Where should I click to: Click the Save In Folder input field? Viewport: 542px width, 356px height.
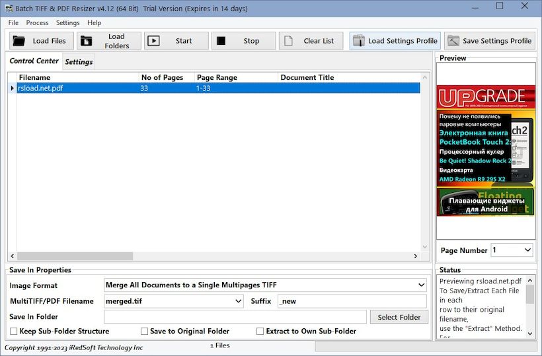[235, 316]
